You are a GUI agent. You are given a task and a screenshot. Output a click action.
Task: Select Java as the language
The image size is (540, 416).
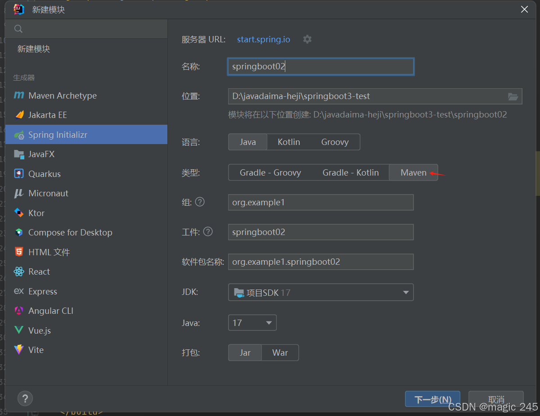[x=248, y=142]
